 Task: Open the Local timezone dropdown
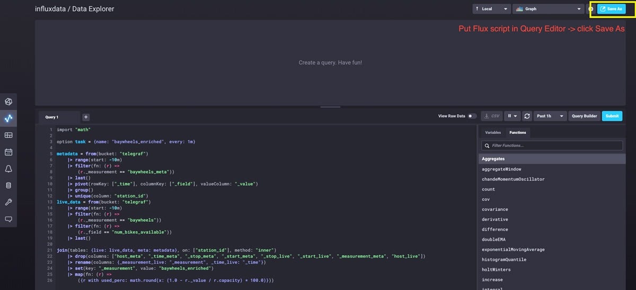[x=491, y=9]
